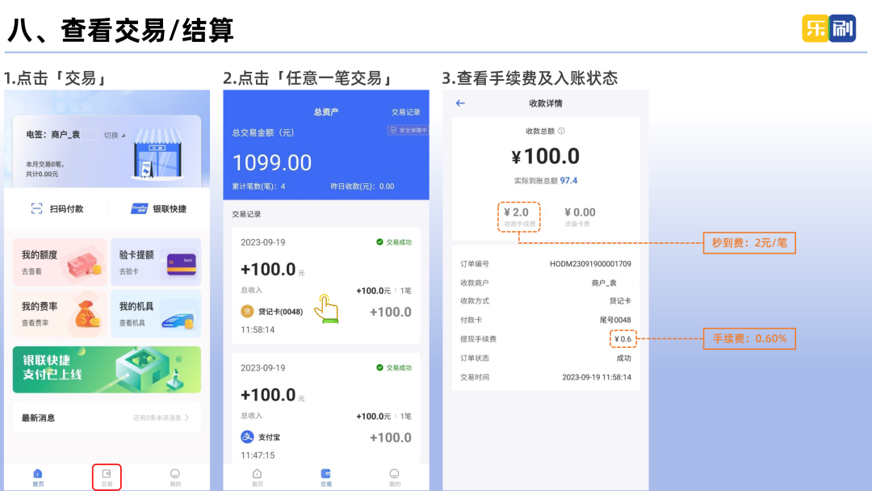This screenshot has height=491, width=872.
Task: Click the 首页 tab in second screen
Action: tap(257, 477)
